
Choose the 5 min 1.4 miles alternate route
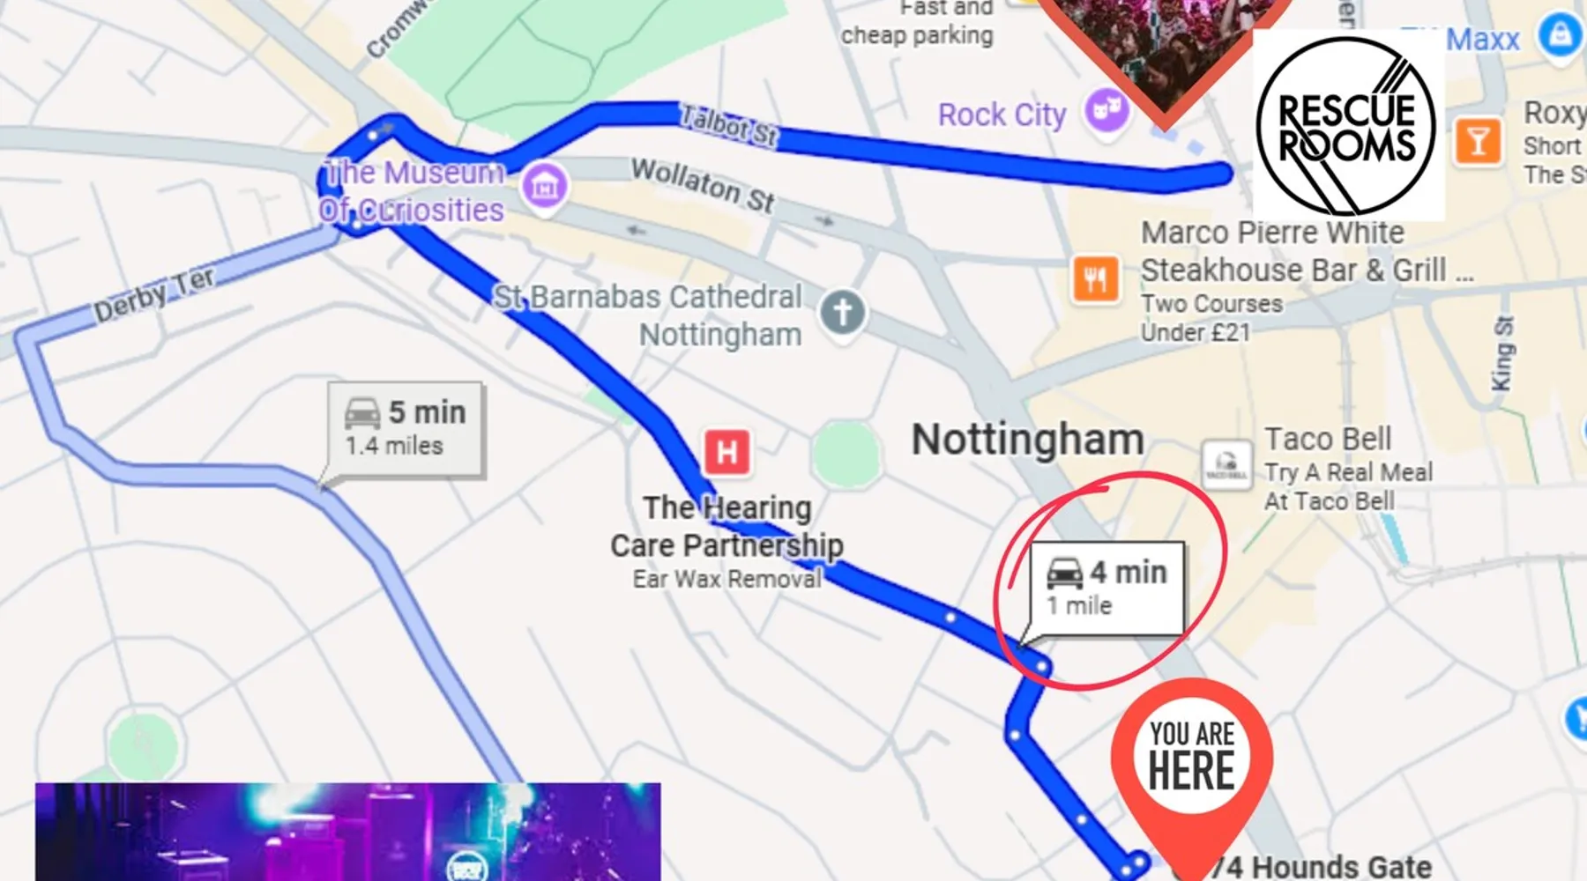pos(406,430)
